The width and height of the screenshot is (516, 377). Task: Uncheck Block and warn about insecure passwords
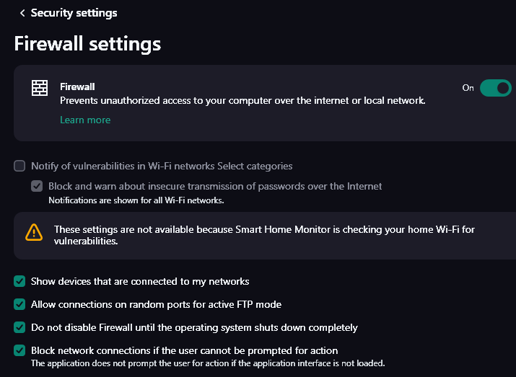coord(37,186)
